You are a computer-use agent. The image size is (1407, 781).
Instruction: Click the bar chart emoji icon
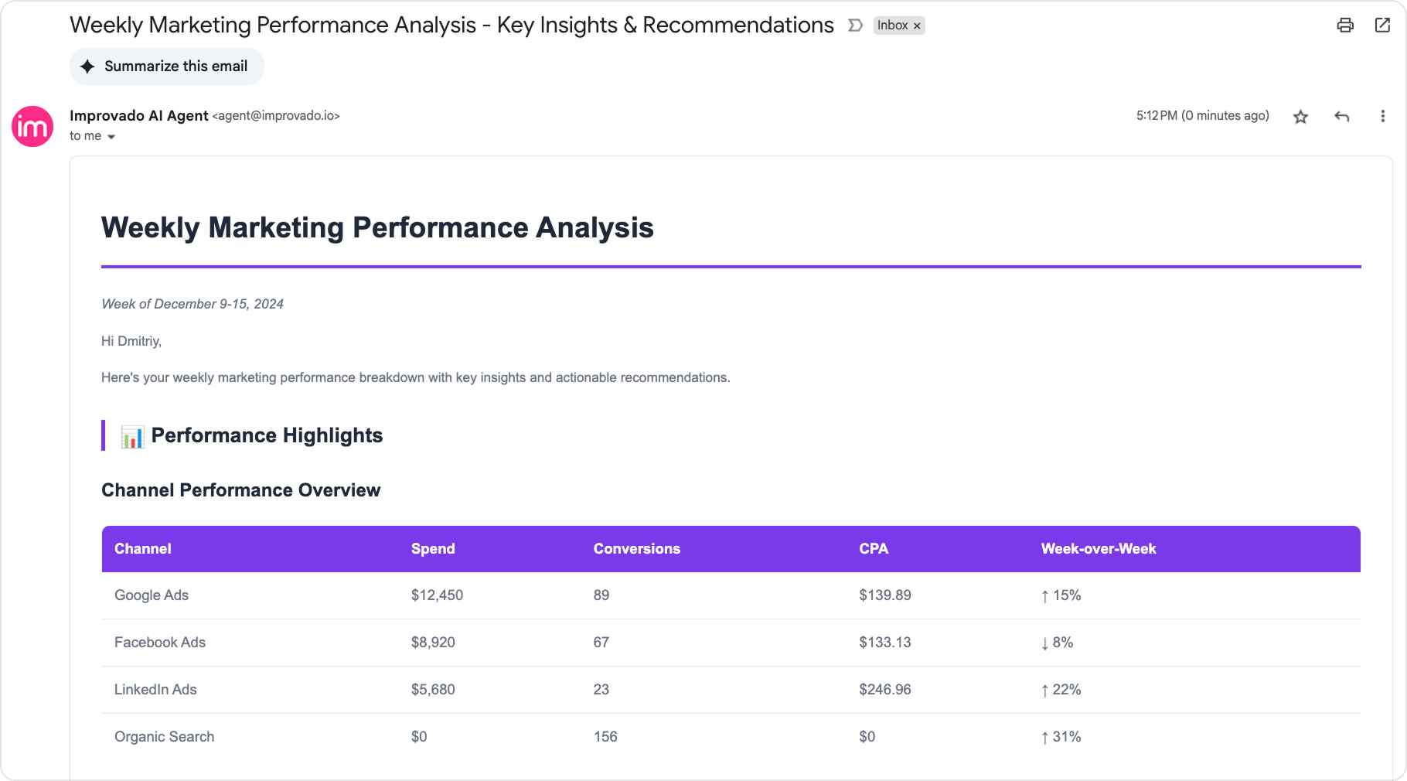pos(132,437)
